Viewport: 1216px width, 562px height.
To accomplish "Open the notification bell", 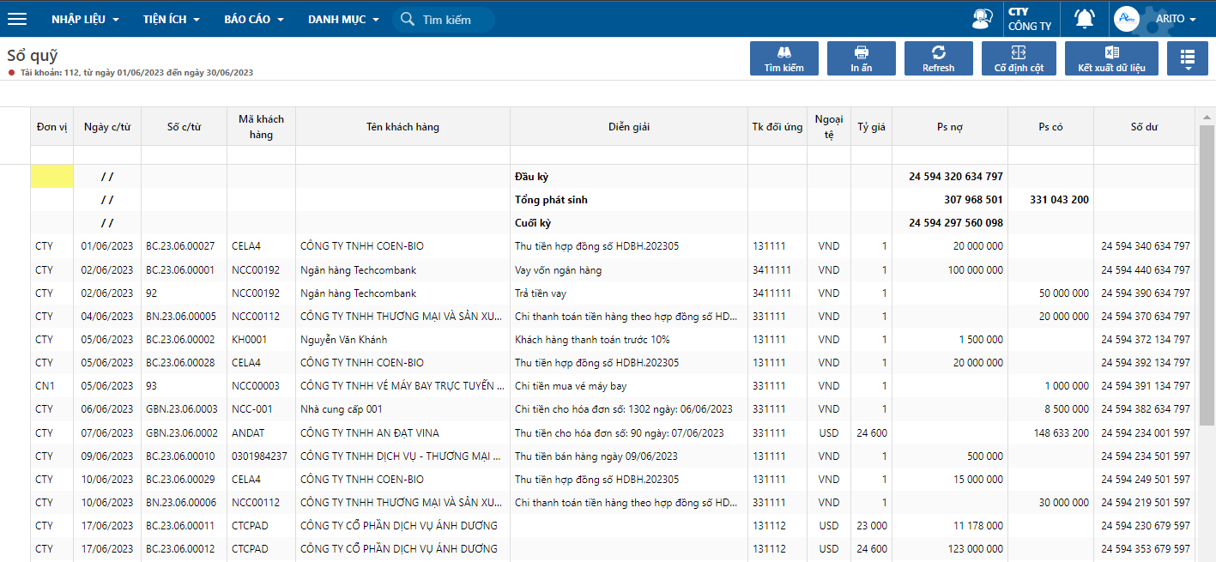I will pyautogui.click(x=1085, y=19).
